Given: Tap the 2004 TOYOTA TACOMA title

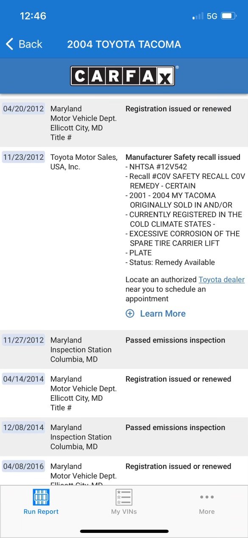Looking at the screenshot, I should (124, 44).
